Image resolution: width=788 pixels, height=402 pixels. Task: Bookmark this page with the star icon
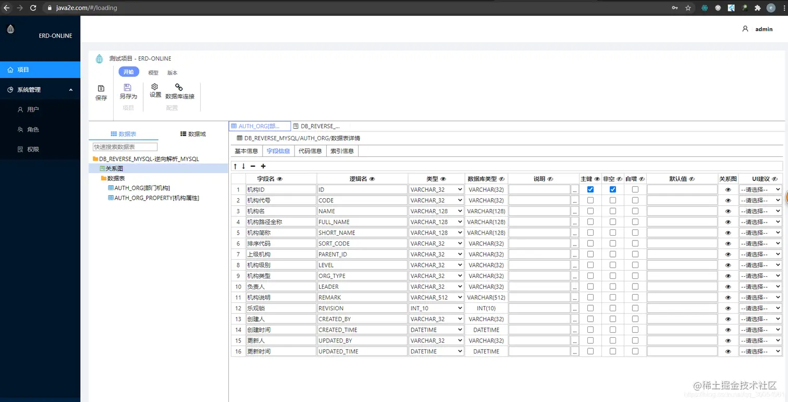pos(688,8)
